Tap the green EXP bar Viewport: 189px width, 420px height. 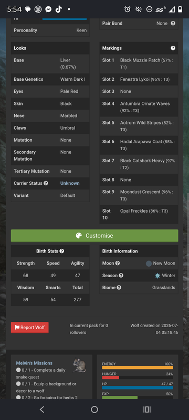pyautogui.click(x=120, y=397)
